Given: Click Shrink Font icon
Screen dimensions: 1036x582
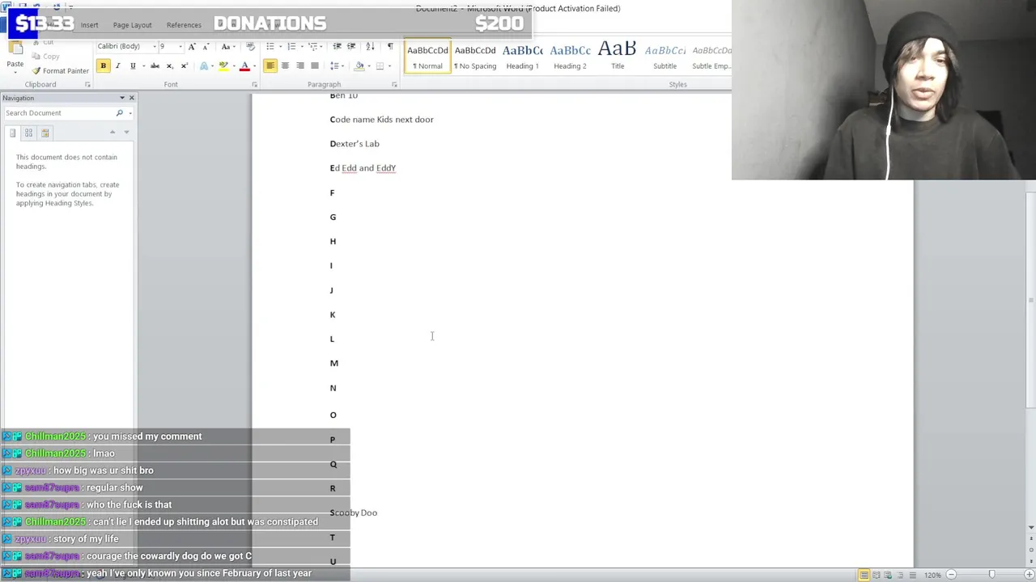Looking at the screenshot, I should pyautogui.click(x=205, y=46).
